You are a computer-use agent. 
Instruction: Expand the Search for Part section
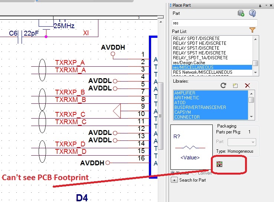coord(174,180)
